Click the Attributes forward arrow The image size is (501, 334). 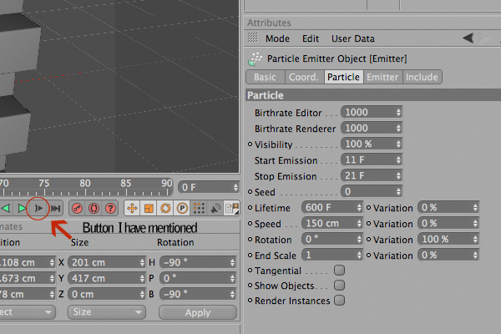click(x=484, y=38)
